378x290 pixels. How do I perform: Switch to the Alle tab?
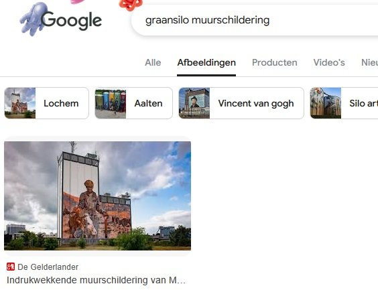coord(153,63)
